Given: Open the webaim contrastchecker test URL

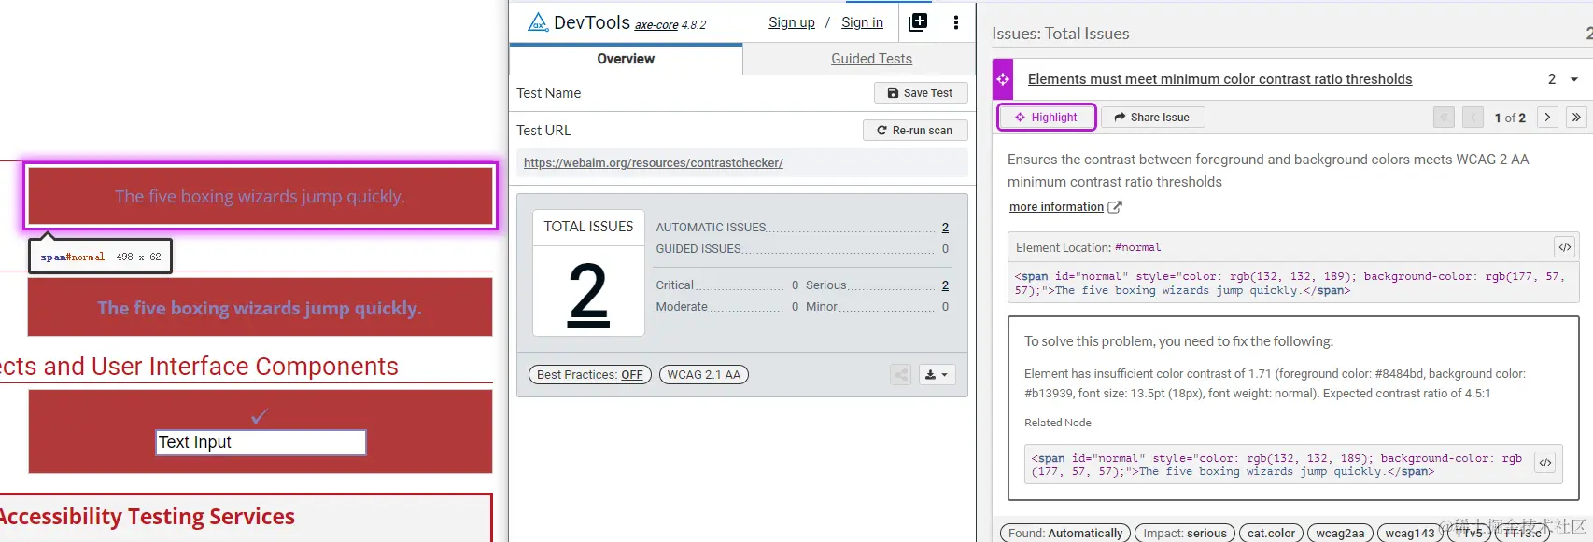Looking at the screenshot, I should tap(654, 162).
